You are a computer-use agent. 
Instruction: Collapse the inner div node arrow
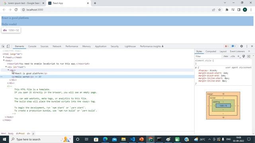click(8, 70)
